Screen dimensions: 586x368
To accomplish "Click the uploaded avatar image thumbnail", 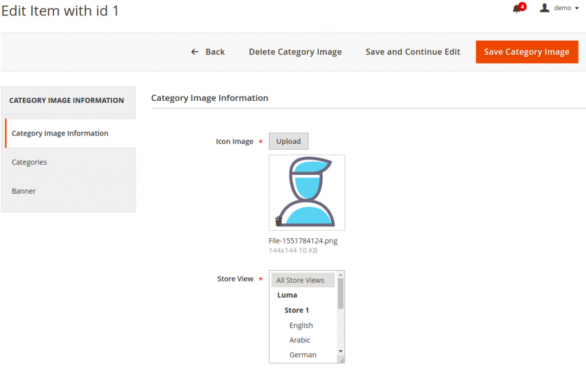I will coord(307,192).
